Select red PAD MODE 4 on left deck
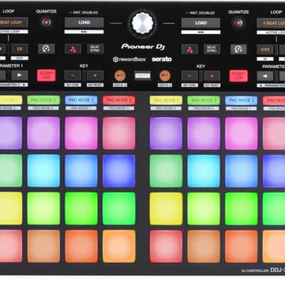Image resolution: width=285 pixels, height=285 pixels. click(119, 100)
